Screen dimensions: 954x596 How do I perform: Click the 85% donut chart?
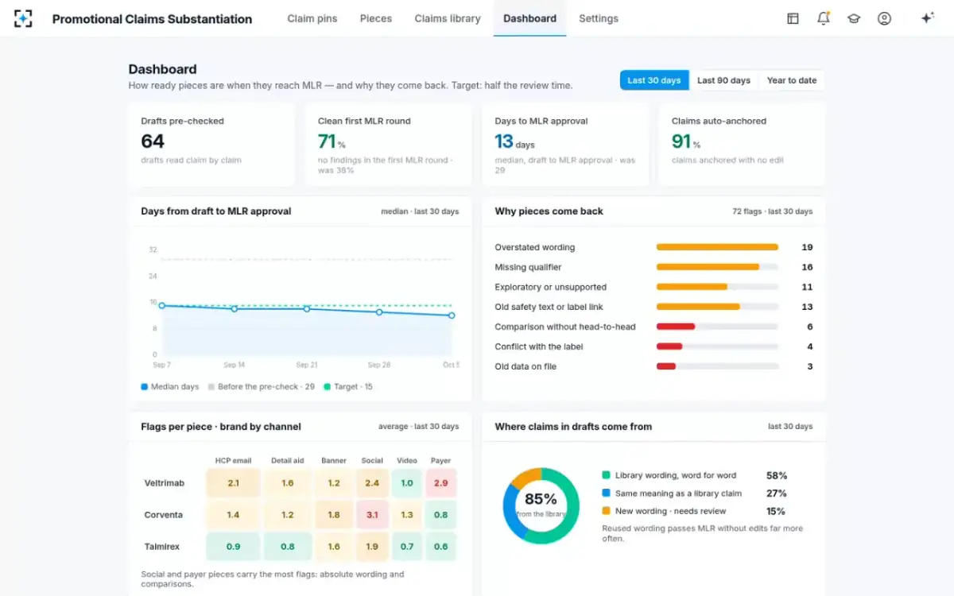coord(541,505)
